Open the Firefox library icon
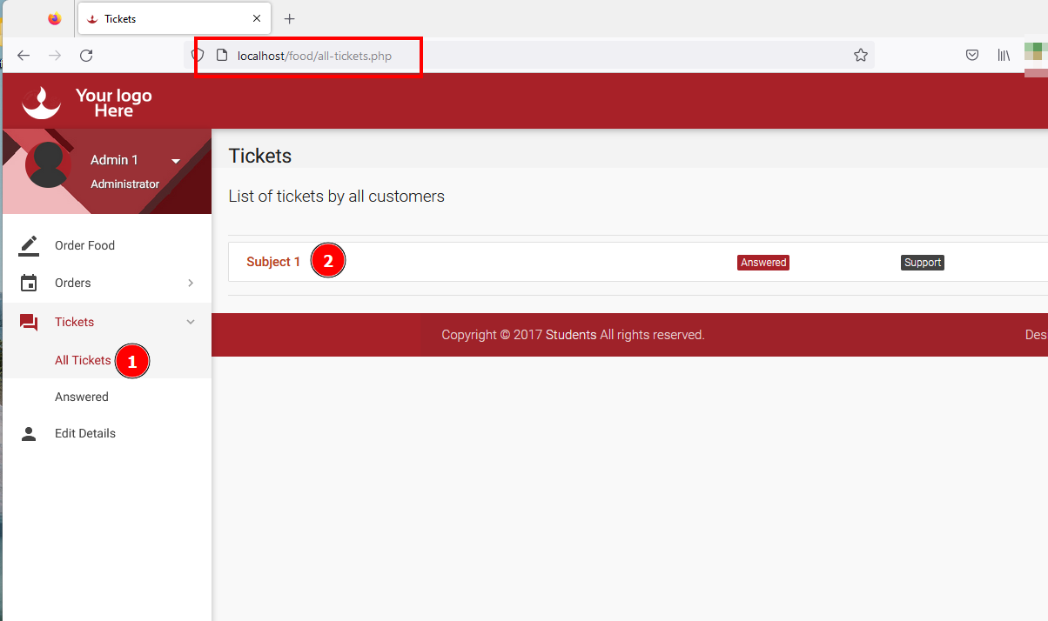 point(1004,56)
